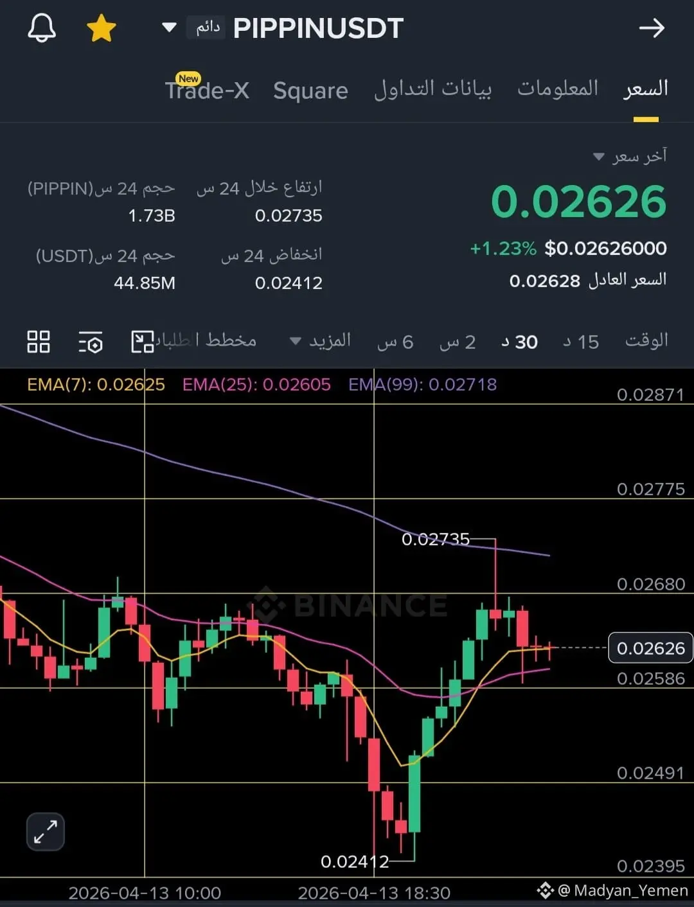Screen dimensions: 694x907
Task: Tap the 0.02775 price axis label
Action: click(651, 489)
